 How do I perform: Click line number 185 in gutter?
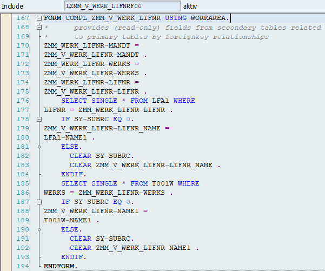coord(23,183)
